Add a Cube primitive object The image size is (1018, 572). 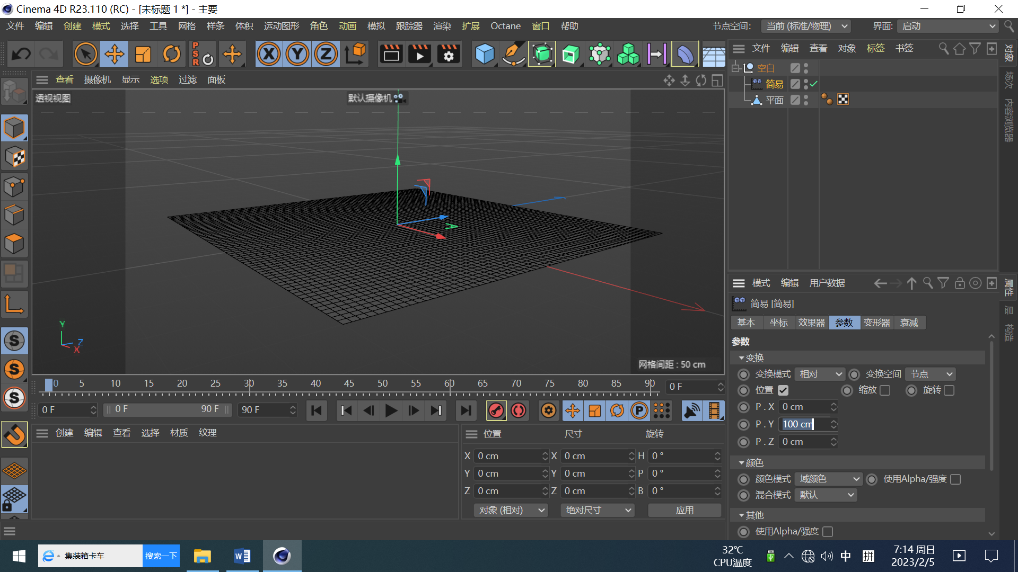[485, 54]
